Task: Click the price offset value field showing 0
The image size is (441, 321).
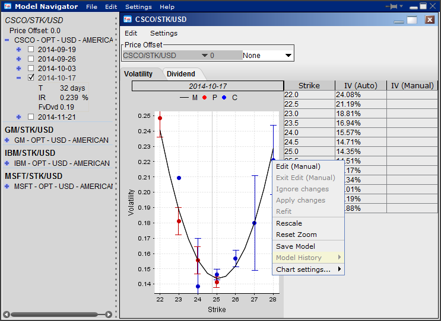Action: pos(226,56)
